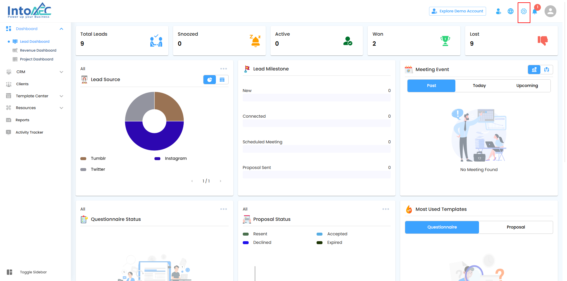Open Revenue Dashboard in sidebar

38,50
